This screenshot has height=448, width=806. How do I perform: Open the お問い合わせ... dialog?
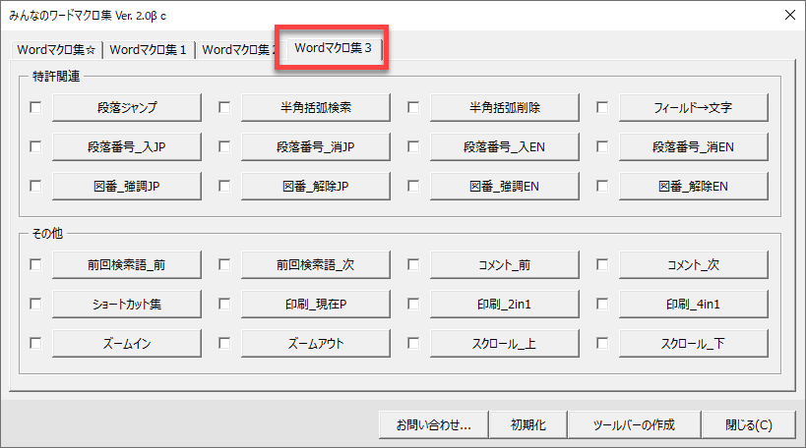coord(433,425)
